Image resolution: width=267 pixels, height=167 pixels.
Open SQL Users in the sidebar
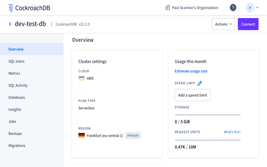(x=32, y=61)
